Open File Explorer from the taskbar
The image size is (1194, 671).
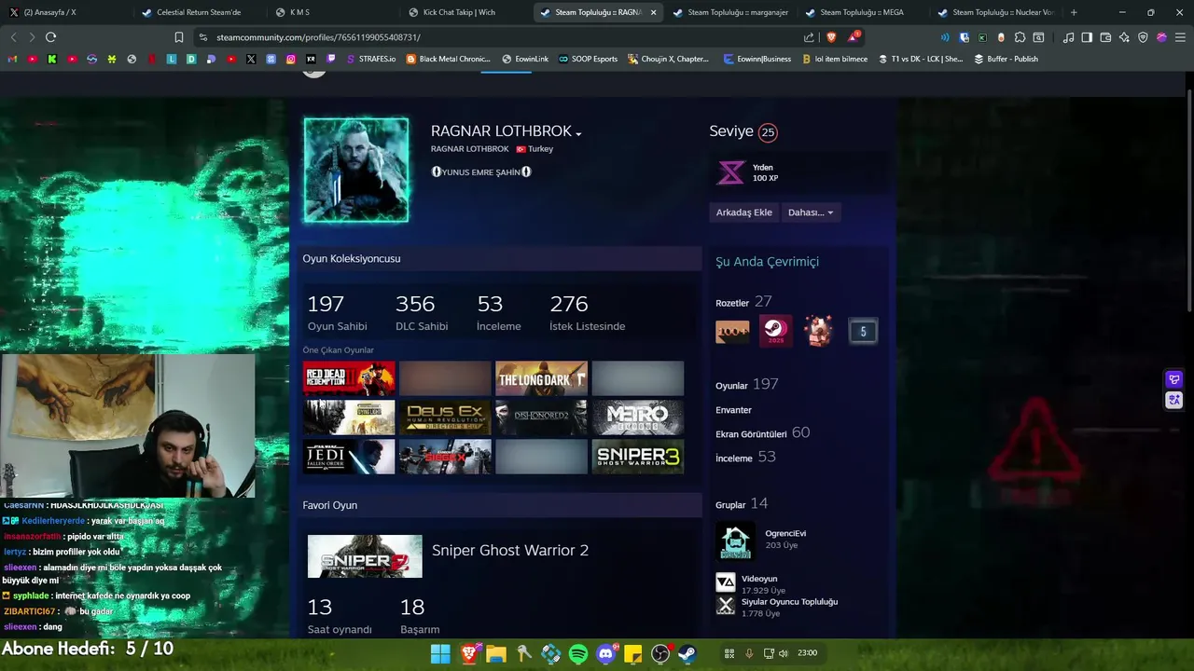(x=495, y=653)
